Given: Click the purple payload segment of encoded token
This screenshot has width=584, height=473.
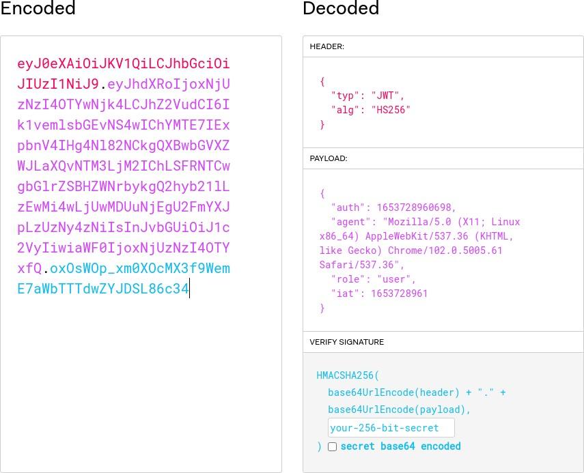Looking at the screenshot, I should [x=123, y=166].
